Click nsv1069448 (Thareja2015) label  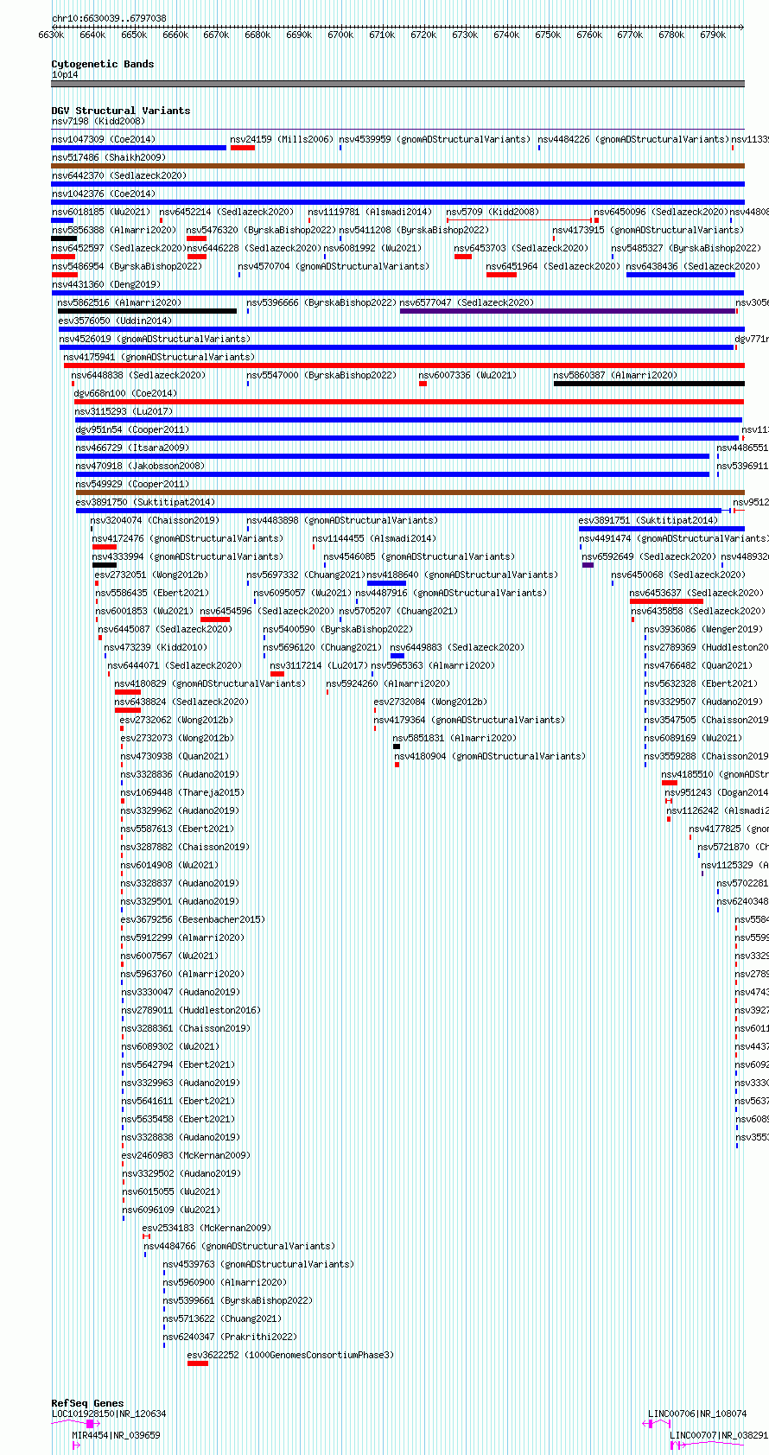click(182, 792)
